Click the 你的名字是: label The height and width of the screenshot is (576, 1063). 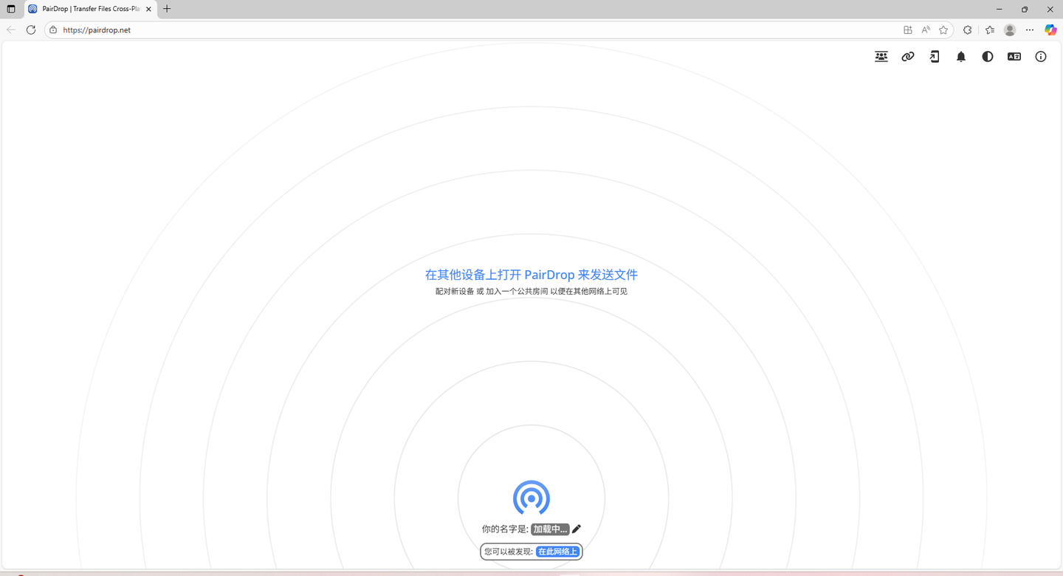[x=505, y=529]
